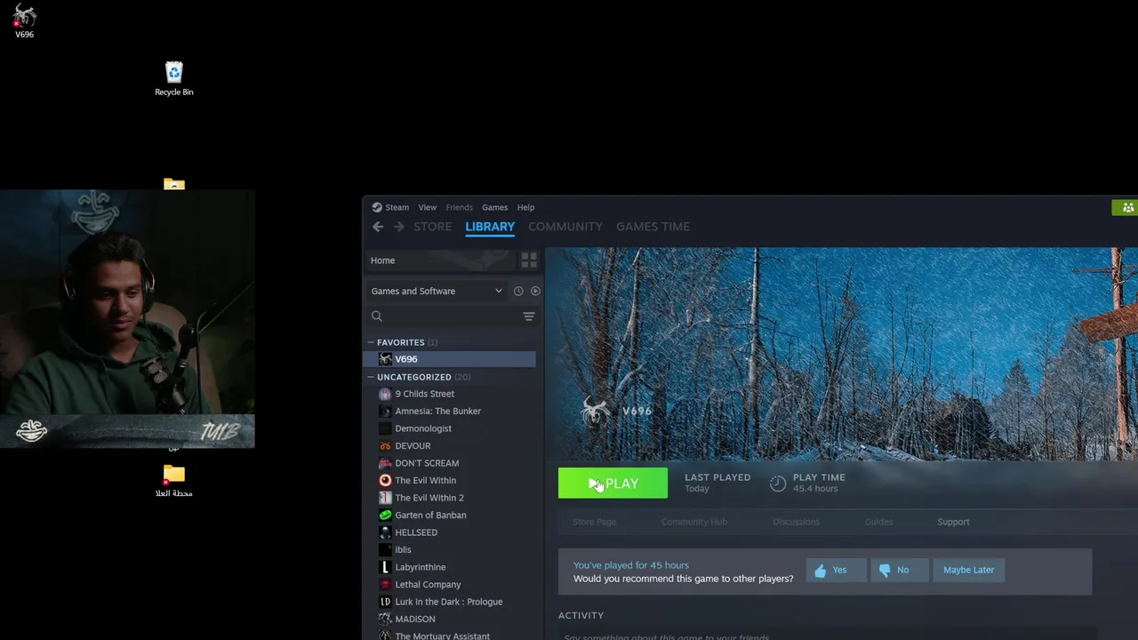Go forward with Steam forward arrow
This screenshot has height=640, width=1138.
tap(398, 227)
